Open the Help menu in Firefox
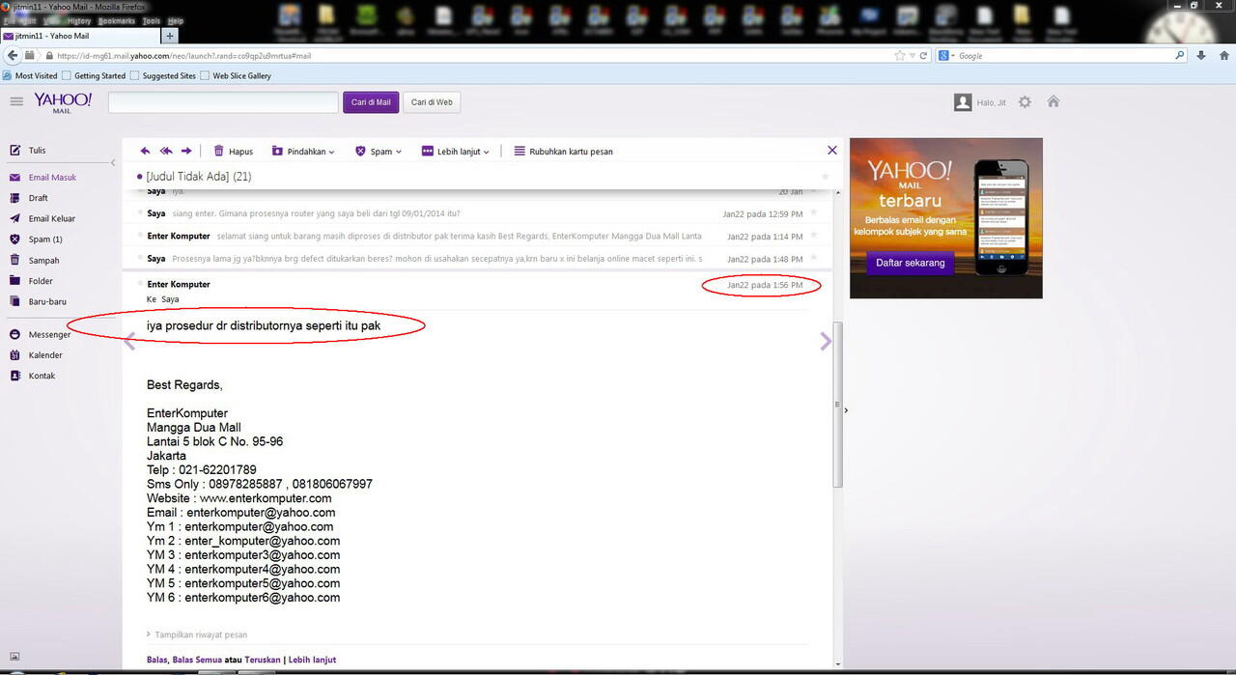Viewport: 1236px width, 675px height. coord(176,20)
